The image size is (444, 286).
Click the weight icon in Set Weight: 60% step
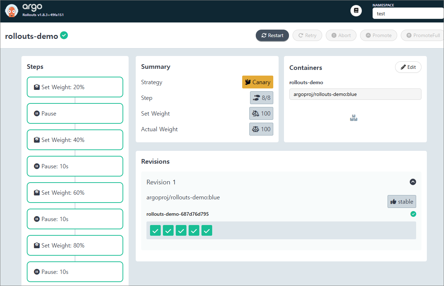click(36, 193)
